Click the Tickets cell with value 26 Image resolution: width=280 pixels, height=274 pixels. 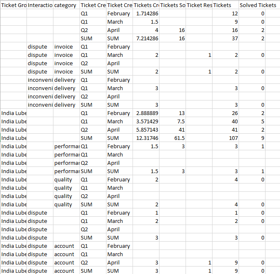tap(226, 113)
